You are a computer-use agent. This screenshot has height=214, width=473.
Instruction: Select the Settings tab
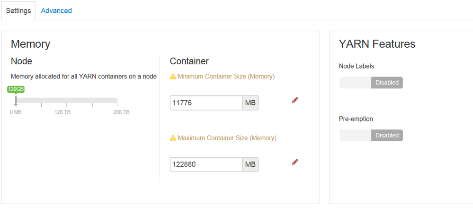pyautogui.click(x=18, y=10)
